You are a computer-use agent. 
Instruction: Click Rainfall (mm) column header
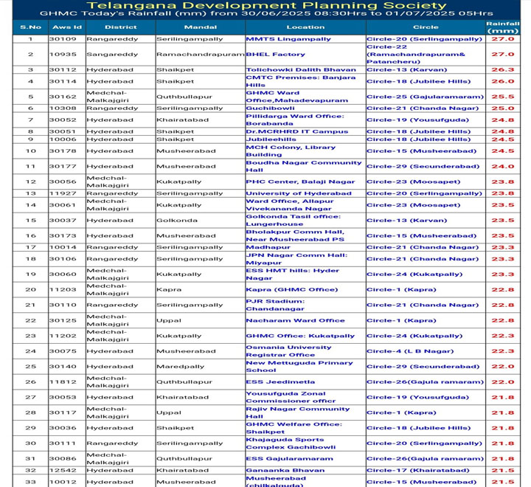(x=503, y=27)
